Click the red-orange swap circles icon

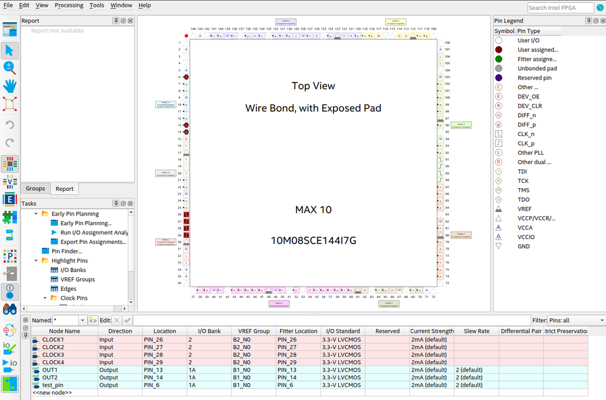point(10,330)
